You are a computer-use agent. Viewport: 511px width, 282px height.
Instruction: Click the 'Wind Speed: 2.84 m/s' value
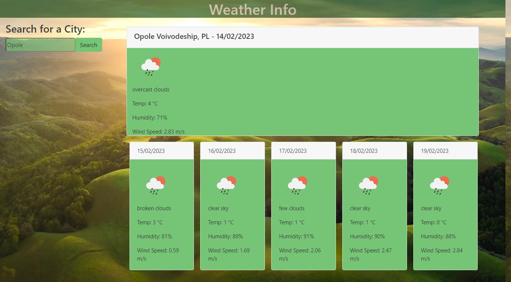point(442,255)
